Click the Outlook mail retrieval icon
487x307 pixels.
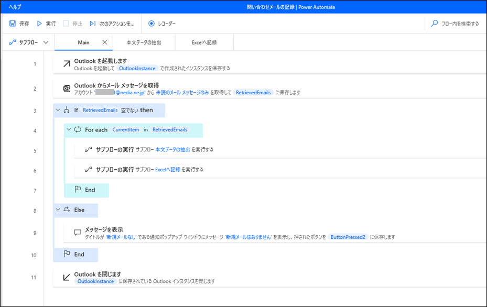(x=67, y=89)
